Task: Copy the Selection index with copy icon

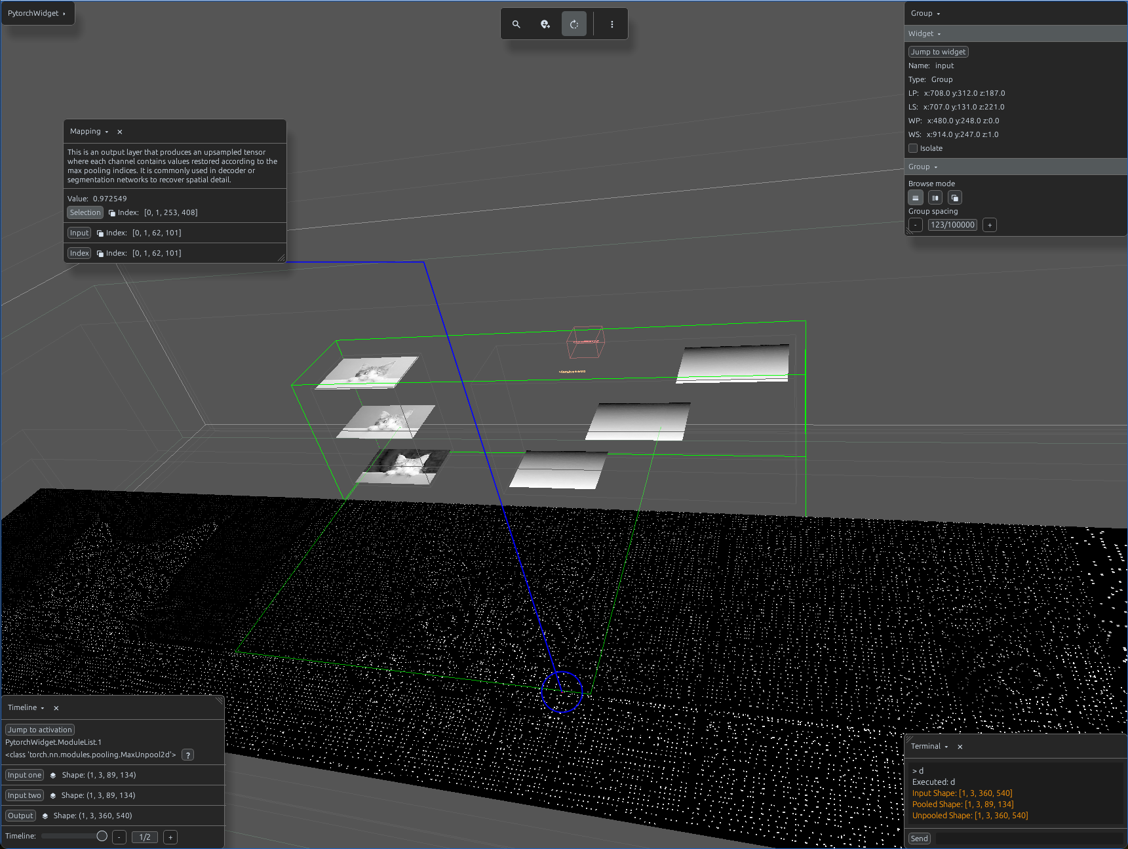Action: (x=112, y=213)
